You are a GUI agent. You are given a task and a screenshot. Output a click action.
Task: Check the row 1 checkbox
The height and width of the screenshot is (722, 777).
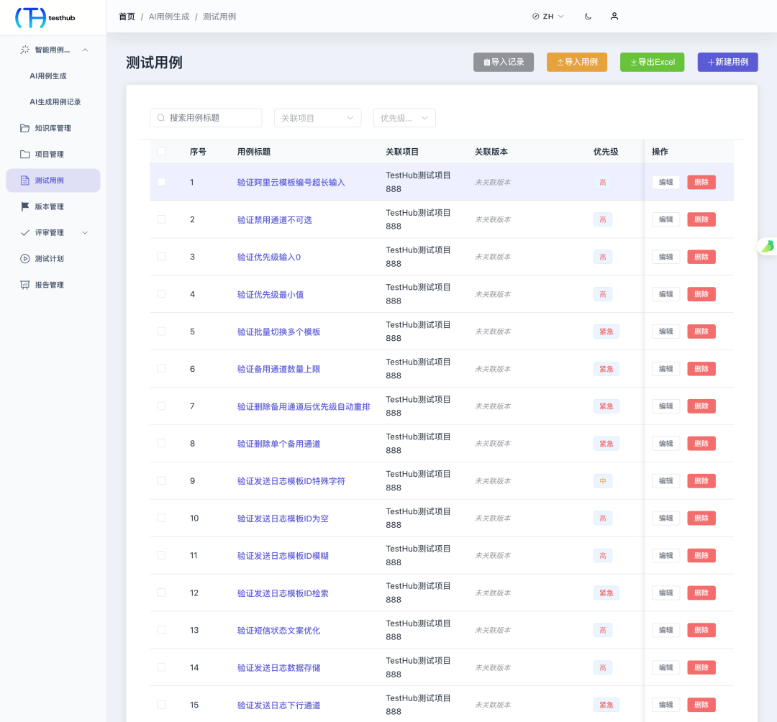(x=162, y=182)
